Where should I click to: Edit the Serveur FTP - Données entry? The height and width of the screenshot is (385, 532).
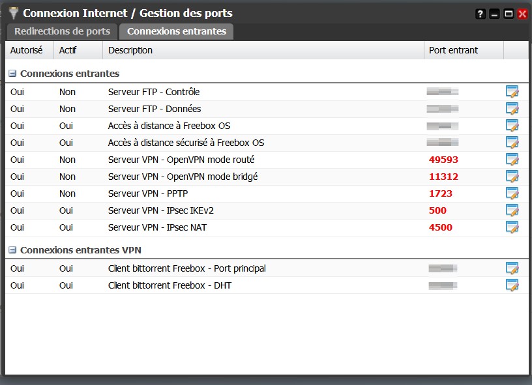(512, 109)
